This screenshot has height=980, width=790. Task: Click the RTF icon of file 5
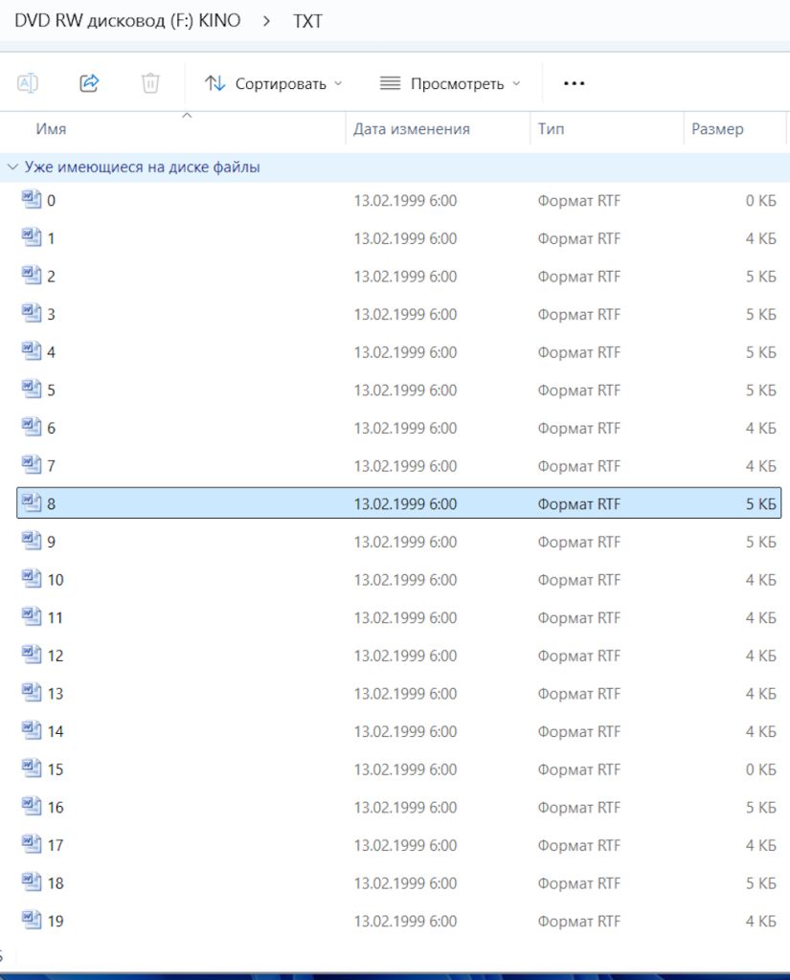pyautogui.click(x=32, y=390)
